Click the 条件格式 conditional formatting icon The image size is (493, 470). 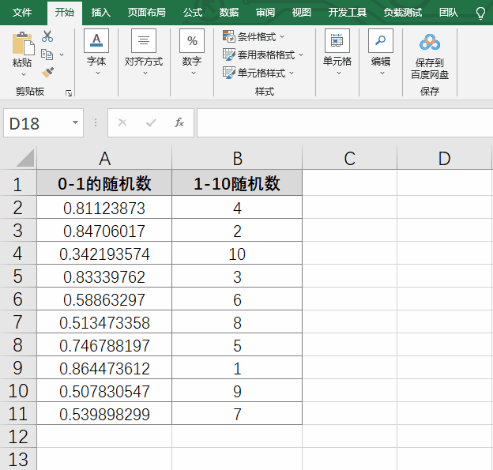(228, 36)
